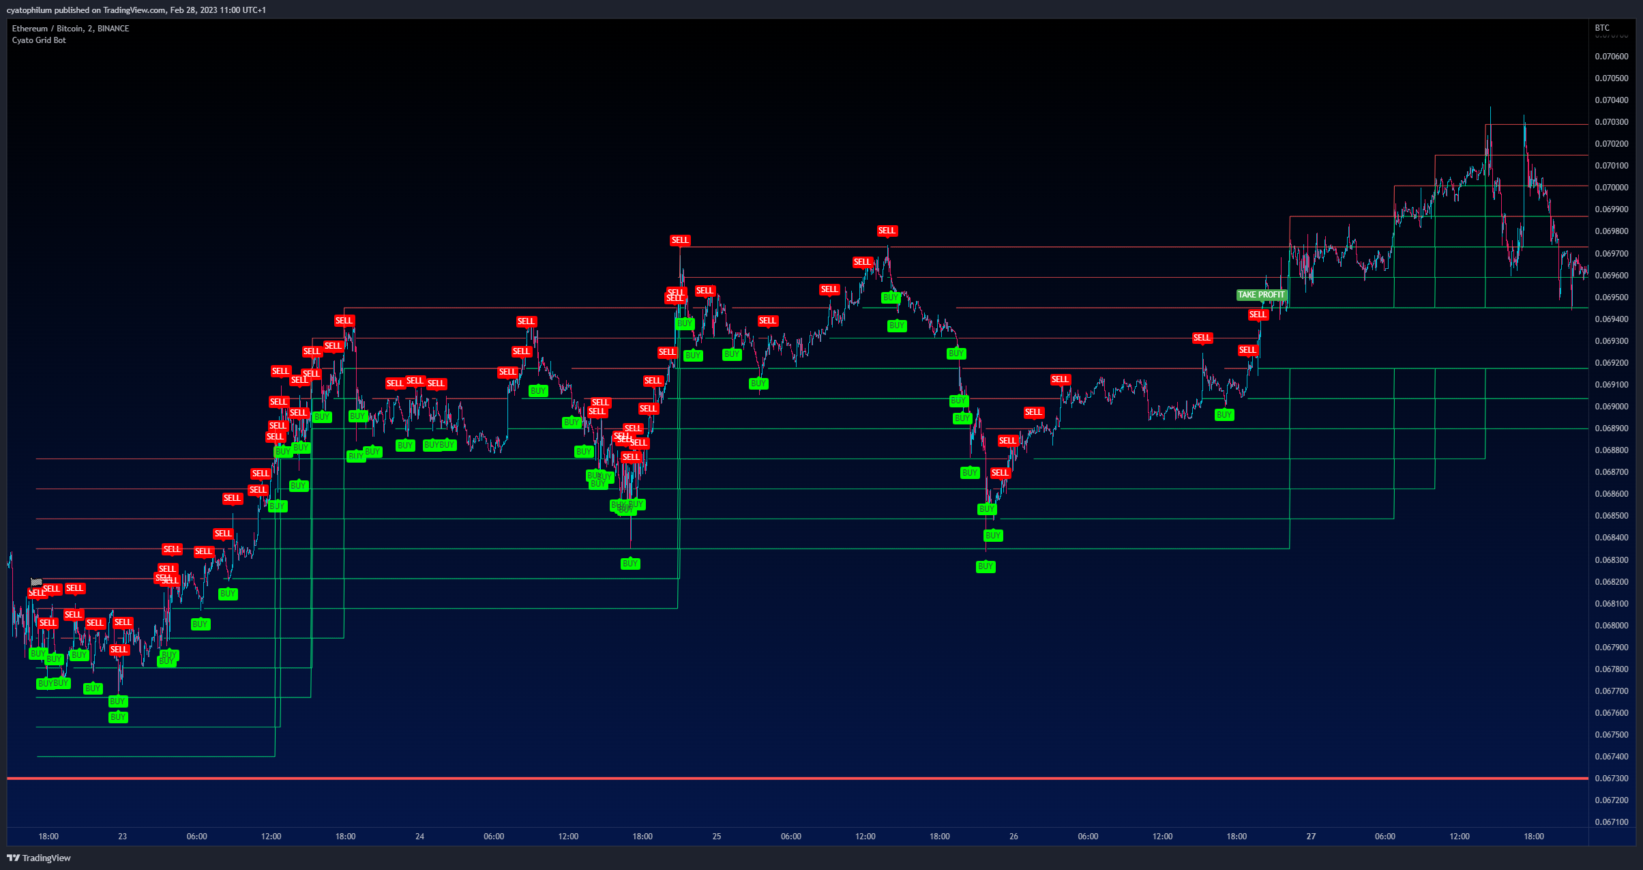1643x870 pixels.
Task: Click the date label 23 on the time axis
Action: 122,837
